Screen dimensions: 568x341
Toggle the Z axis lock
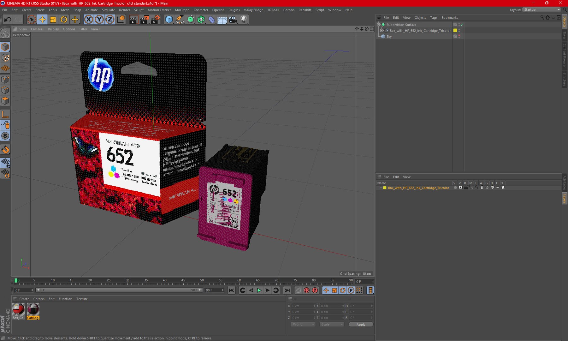tap(110, 20)
